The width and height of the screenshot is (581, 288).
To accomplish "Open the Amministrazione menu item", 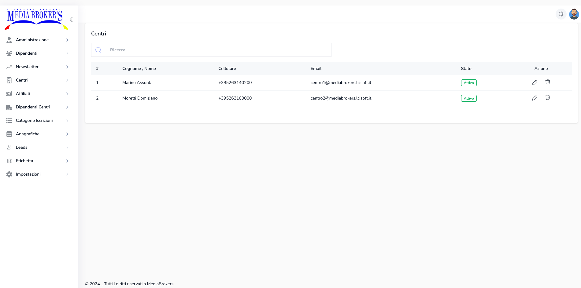I will click(32, 40).
